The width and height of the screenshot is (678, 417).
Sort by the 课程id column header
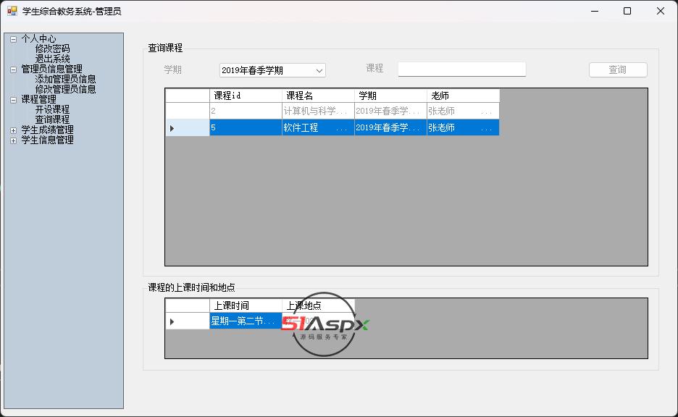[x=246, y=96]
